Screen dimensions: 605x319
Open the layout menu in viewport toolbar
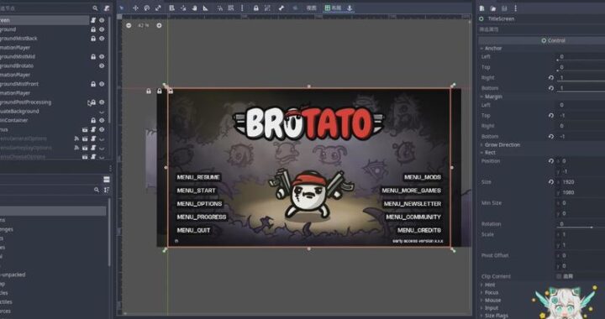tap(334, 8)
